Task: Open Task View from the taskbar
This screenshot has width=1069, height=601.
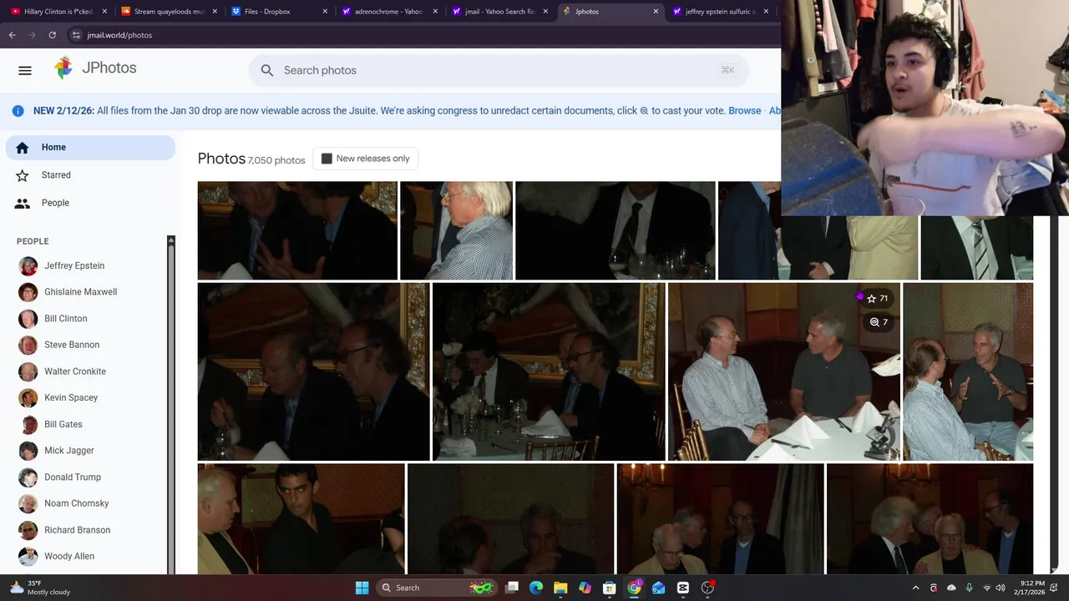Action: click(512, 588)
